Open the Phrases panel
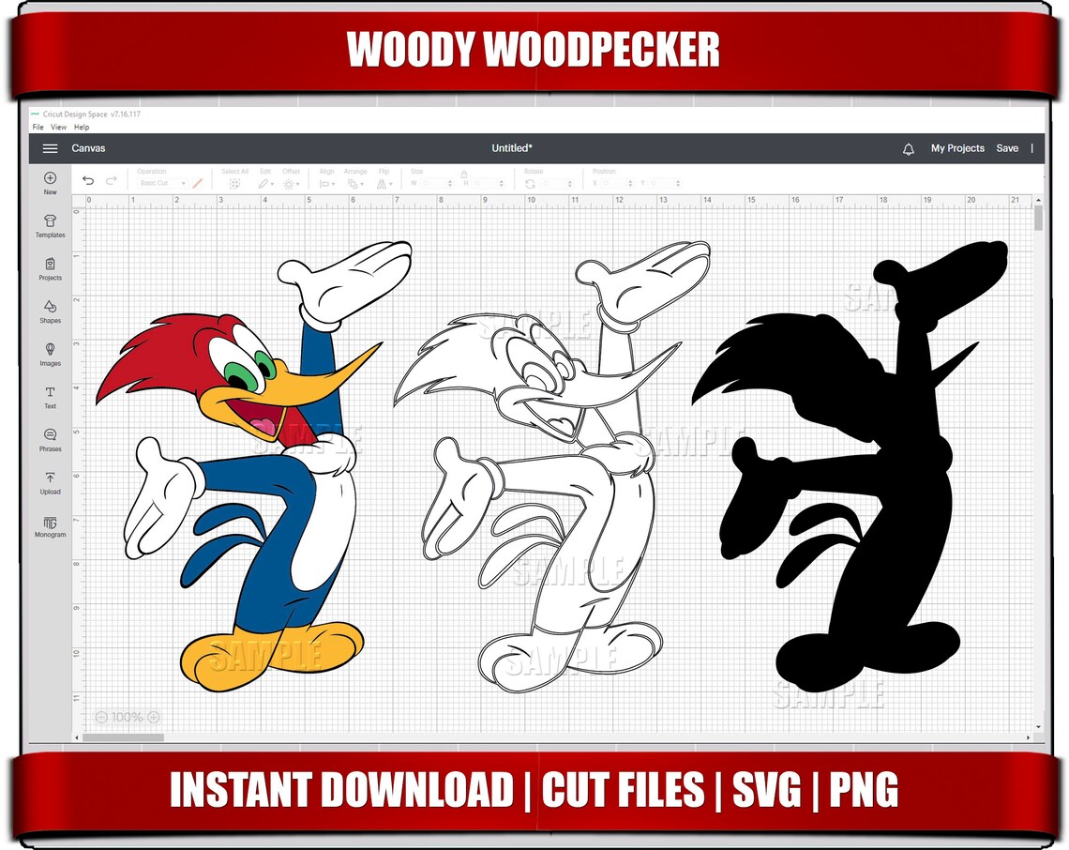This screenshot has width=1069, height=850. 50,440
